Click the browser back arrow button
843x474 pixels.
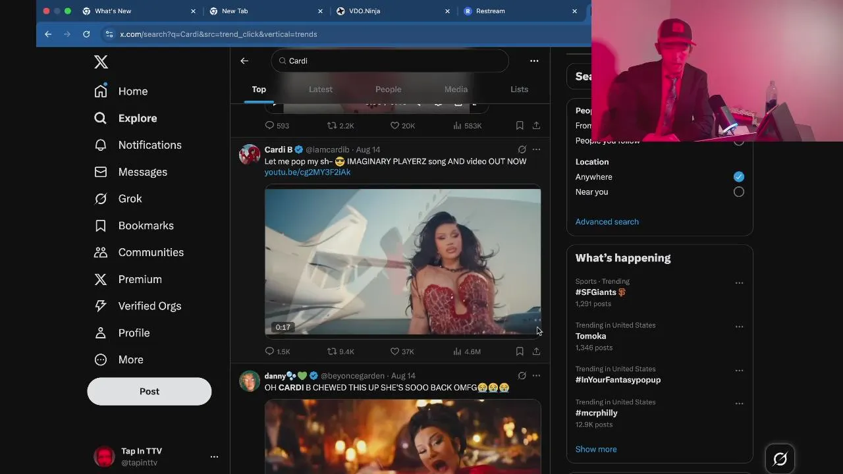[x=48, y=34]
